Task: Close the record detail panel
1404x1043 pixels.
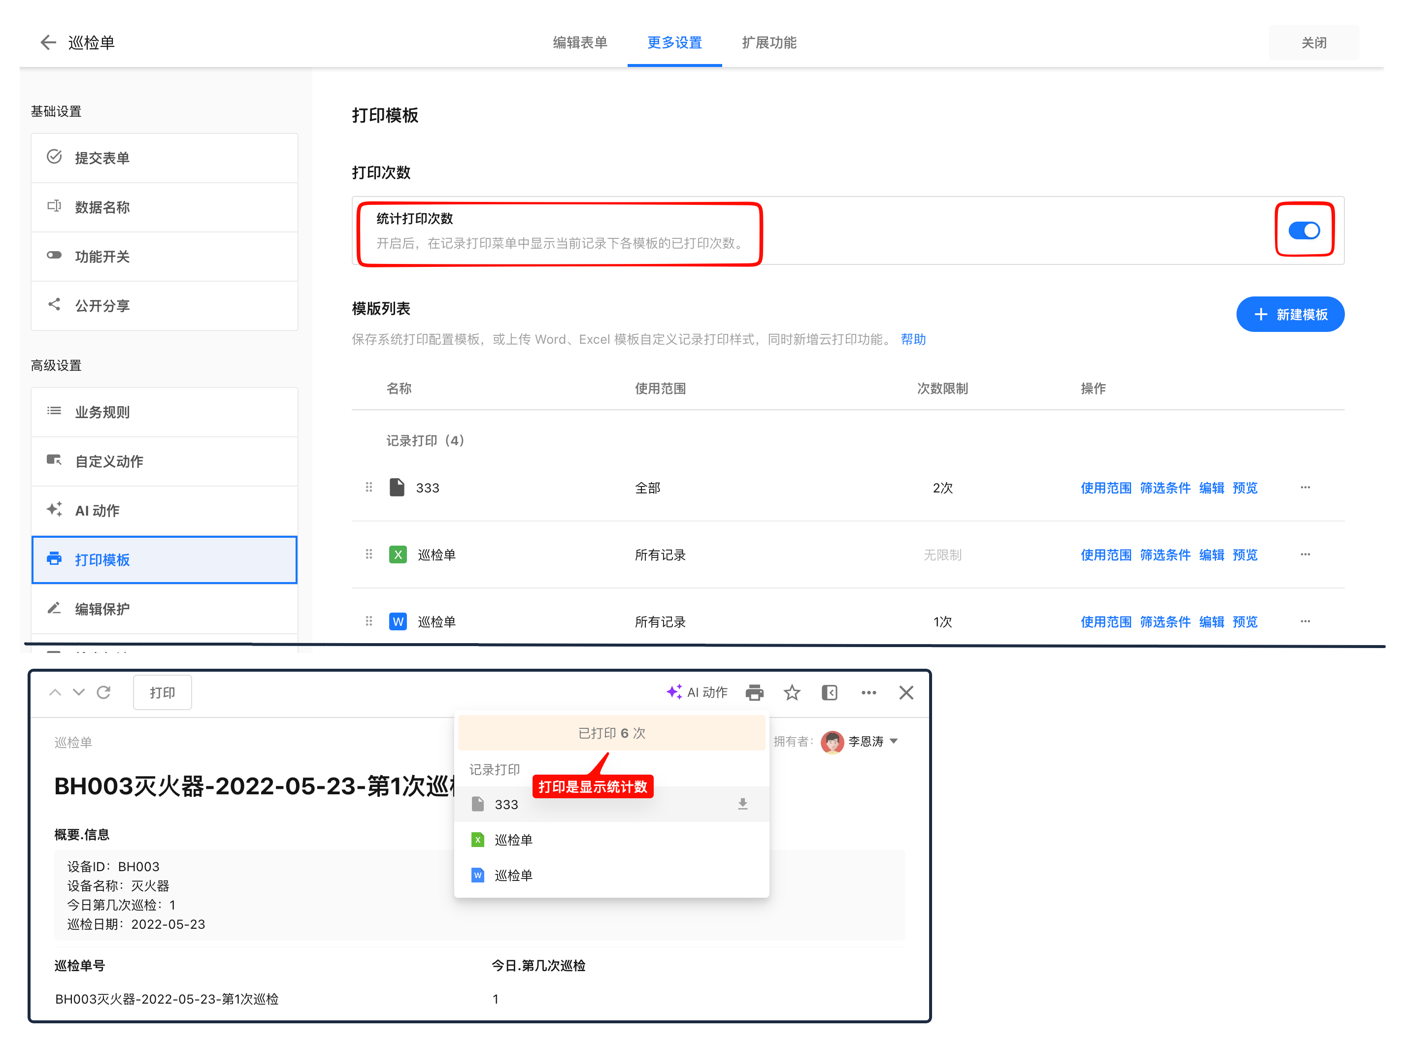Action: pyautogui.click(x=906, y=692)
